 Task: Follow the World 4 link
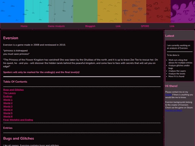(x=8, y=110)
